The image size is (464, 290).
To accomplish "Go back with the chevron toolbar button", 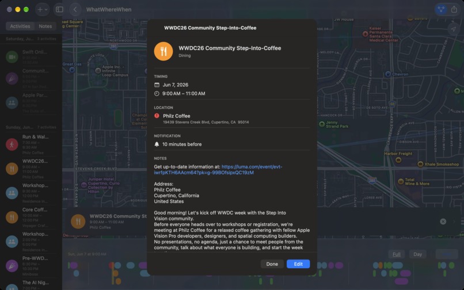I will coord(75,9).
